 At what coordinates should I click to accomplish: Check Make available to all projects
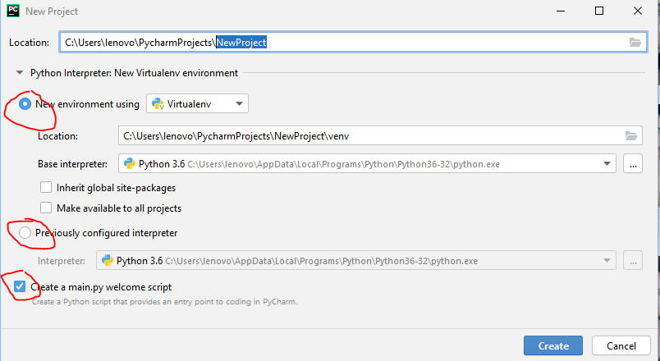point(46,208)
